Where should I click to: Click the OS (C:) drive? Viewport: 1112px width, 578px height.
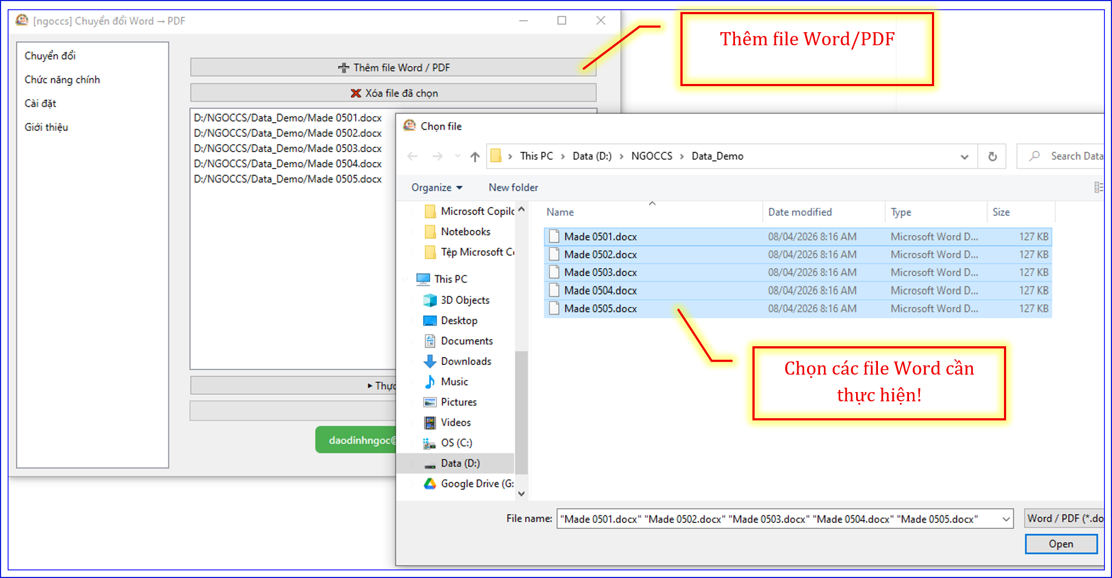click(x=456, y=443)
